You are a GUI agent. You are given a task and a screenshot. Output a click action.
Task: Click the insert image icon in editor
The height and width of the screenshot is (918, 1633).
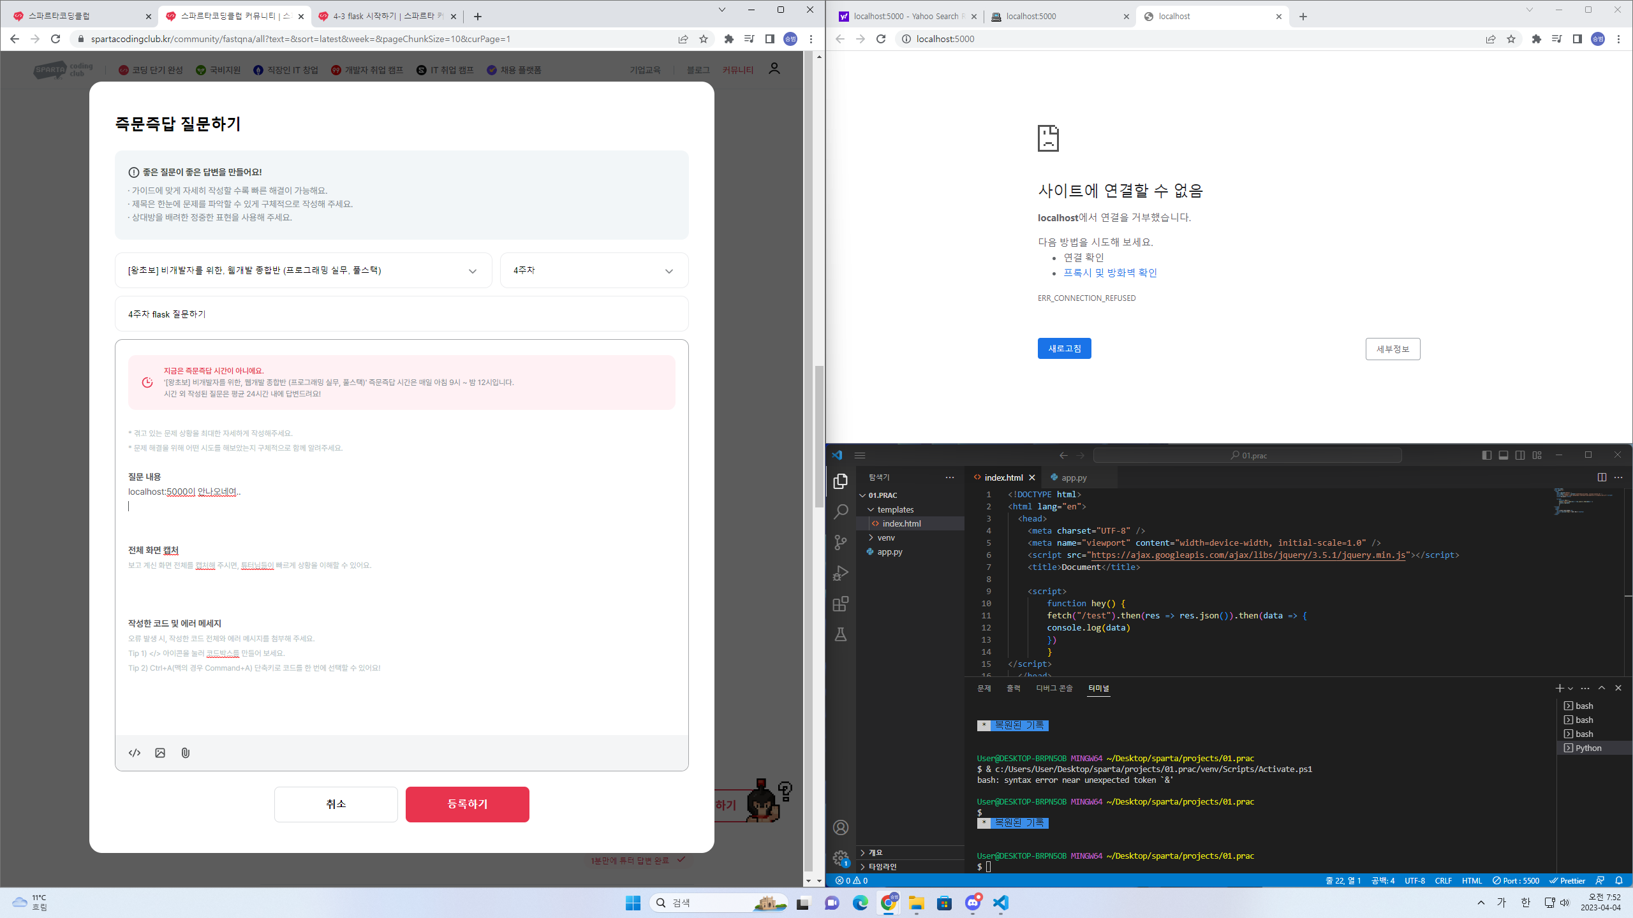click(160, 753)
